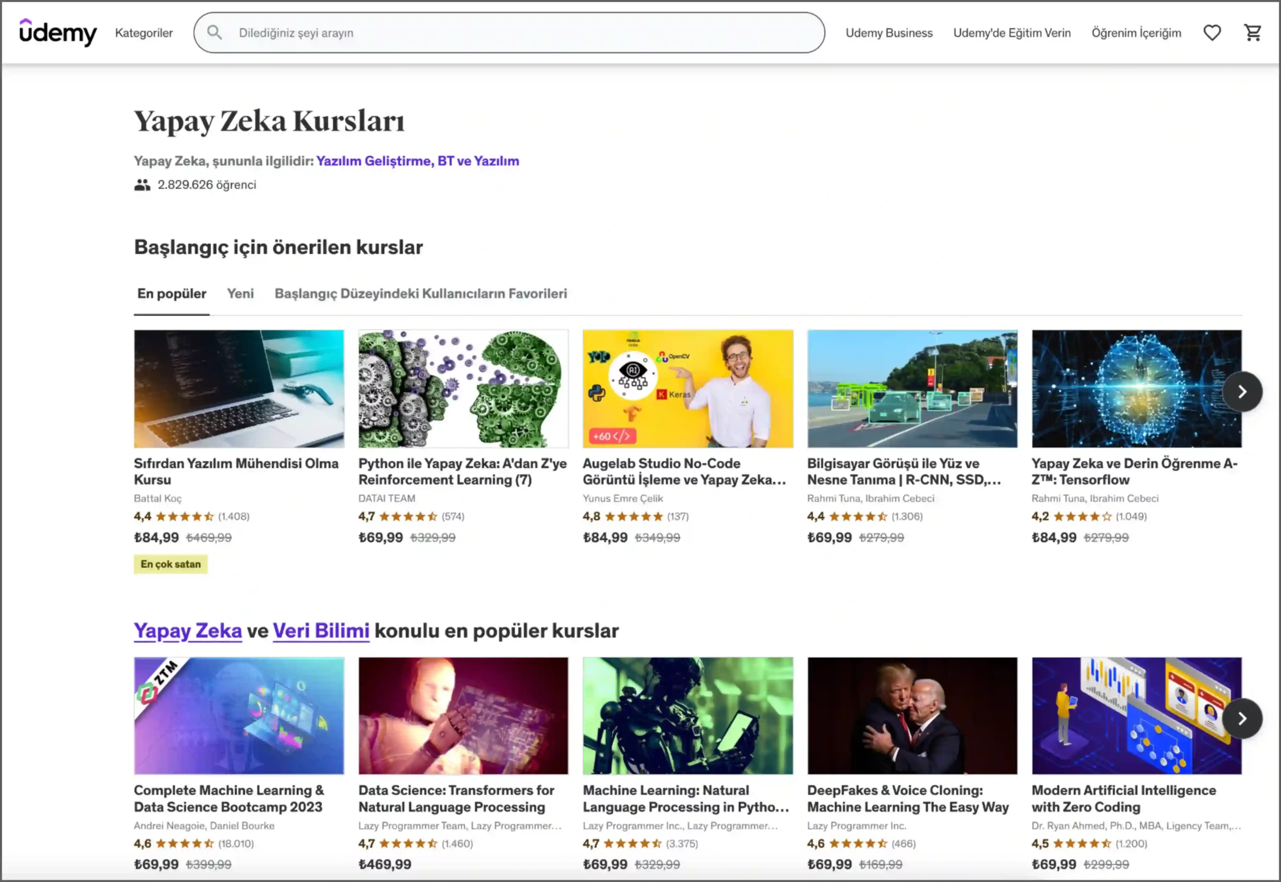Click Augelab Studio No-Code course title

pyautogui.click(x=684, y=471)
